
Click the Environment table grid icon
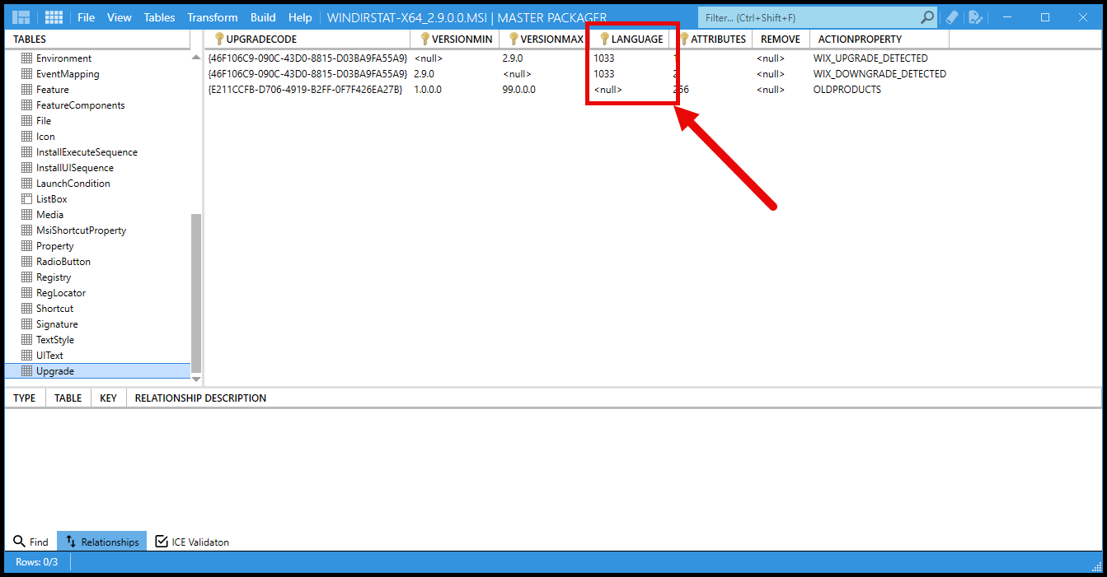click(26, 58)
